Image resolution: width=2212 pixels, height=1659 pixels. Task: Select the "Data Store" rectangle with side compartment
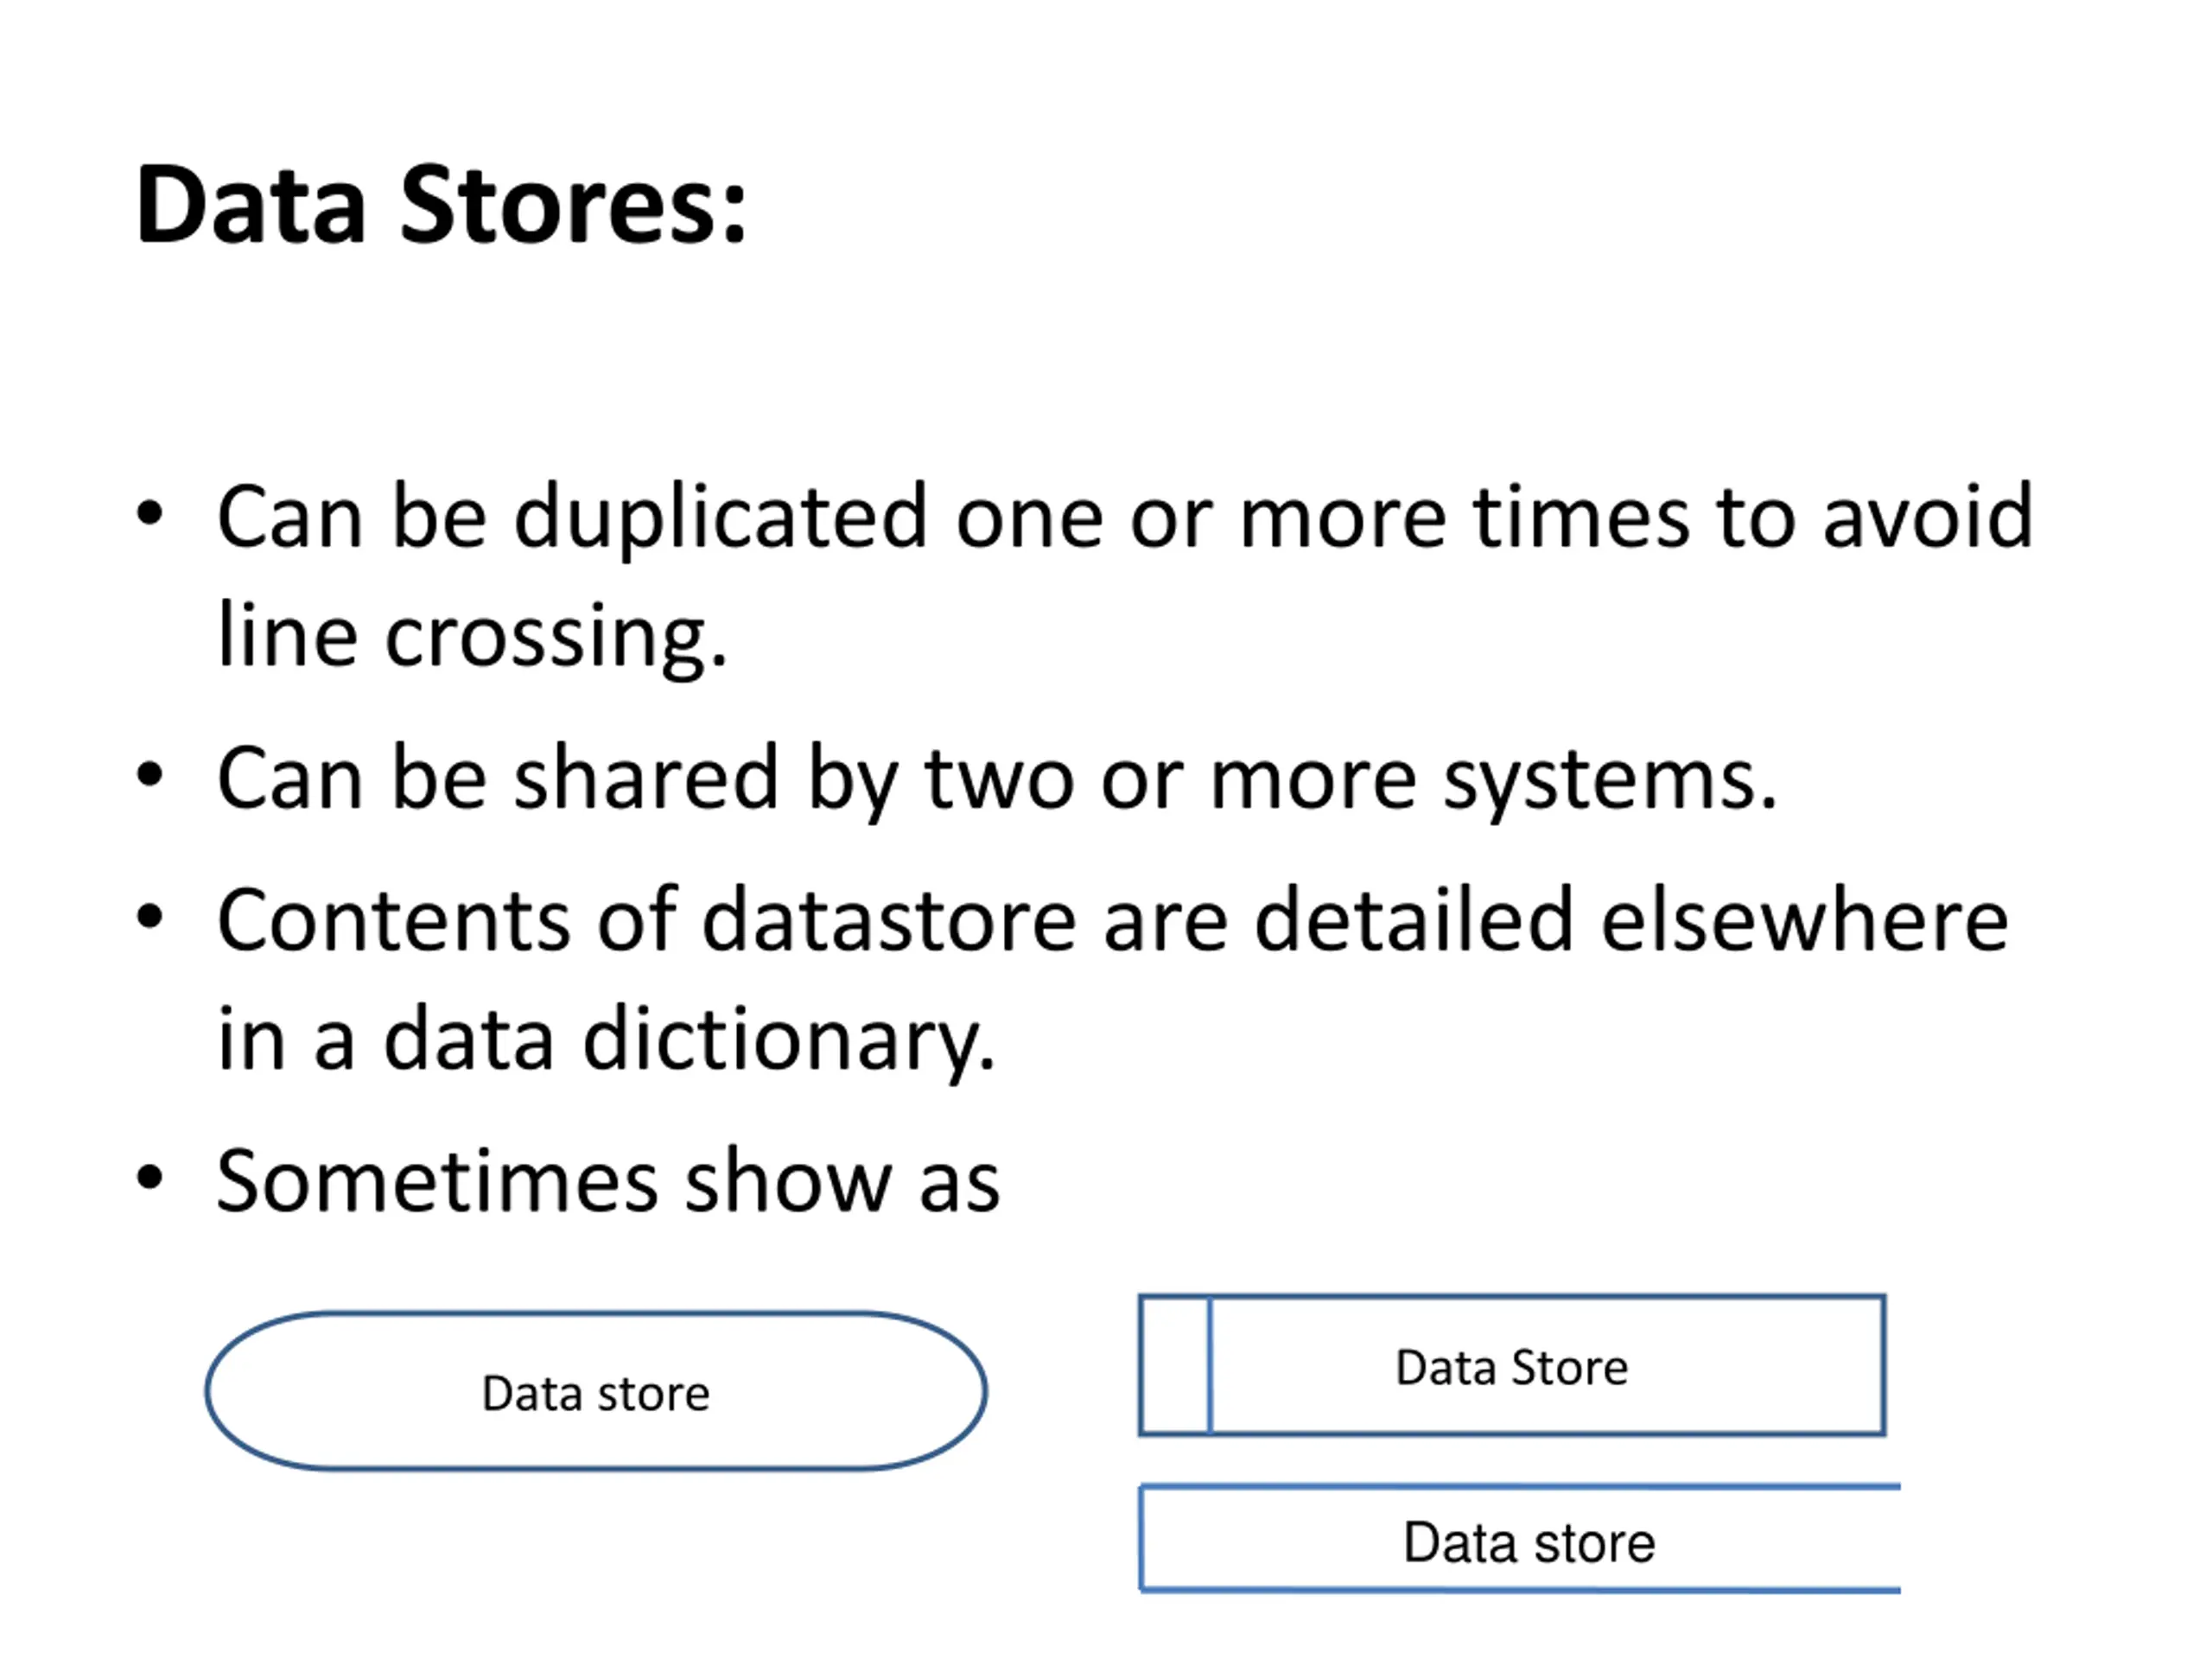[x=1512, y=1366]
